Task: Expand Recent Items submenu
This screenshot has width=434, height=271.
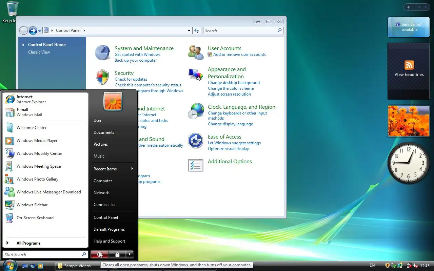Action: pos(113,169)
